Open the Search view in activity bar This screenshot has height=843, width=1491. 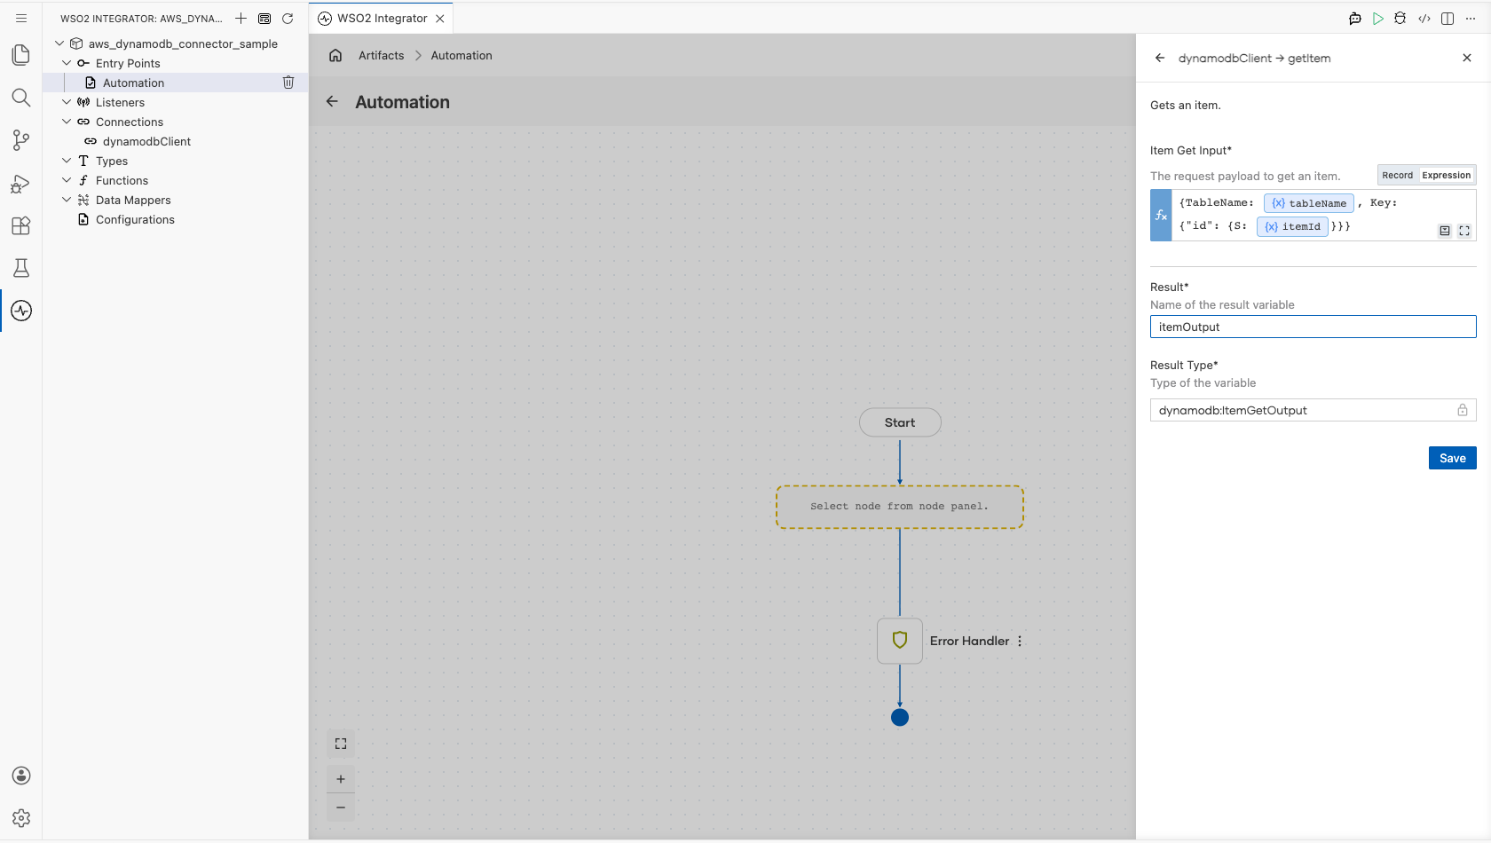21,98
